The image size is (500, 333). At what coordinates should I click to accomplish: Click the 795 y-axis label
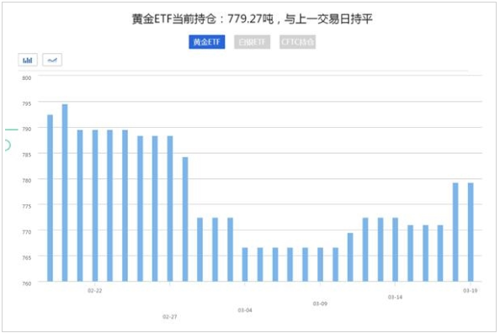pos(27,103)
